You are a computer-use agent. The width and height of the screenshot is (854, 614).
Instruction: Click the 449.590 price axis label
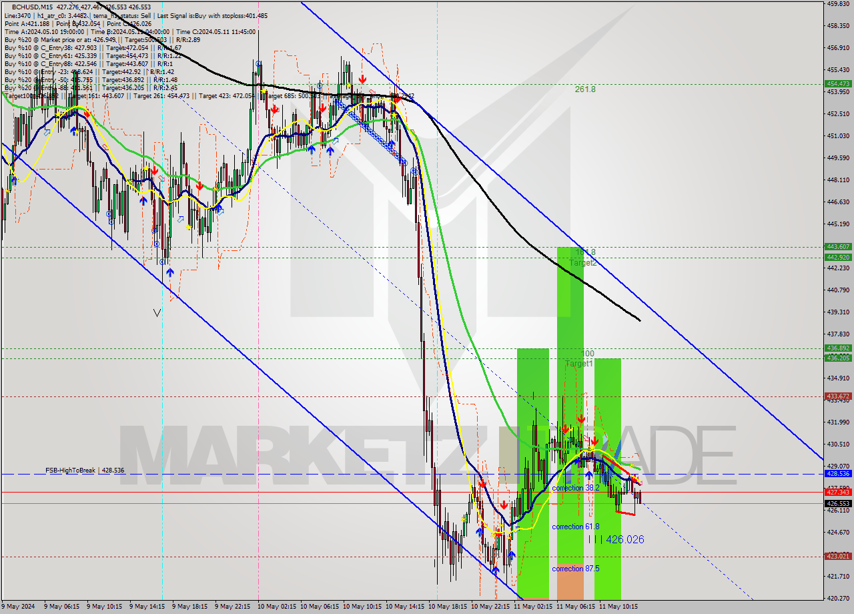tap(838, 158)
